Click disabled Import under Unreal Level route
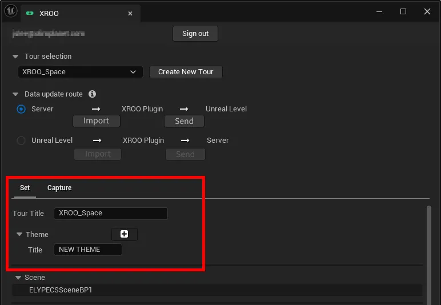The height and width of the screenshot is (305, 441). (98, 154)
